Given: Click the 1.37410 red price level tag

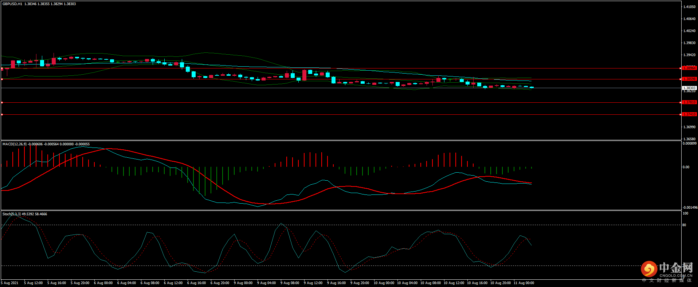Looking at the screenshot, I should [x=689, y=114].
